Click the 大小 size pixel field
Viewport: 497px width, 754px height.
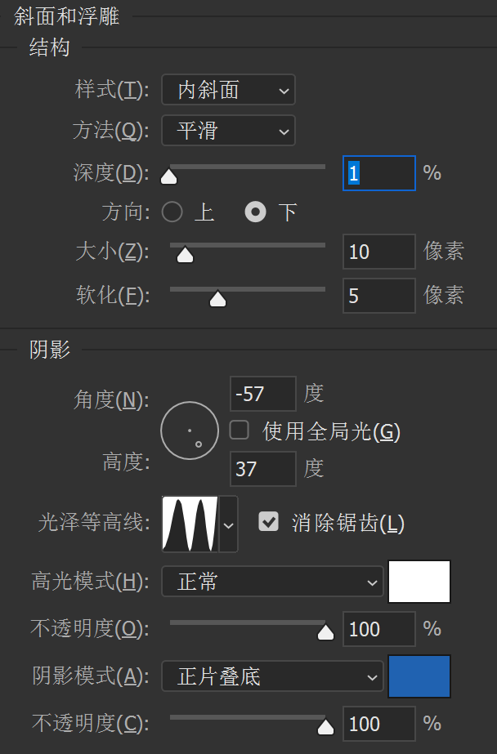(378, 252)
